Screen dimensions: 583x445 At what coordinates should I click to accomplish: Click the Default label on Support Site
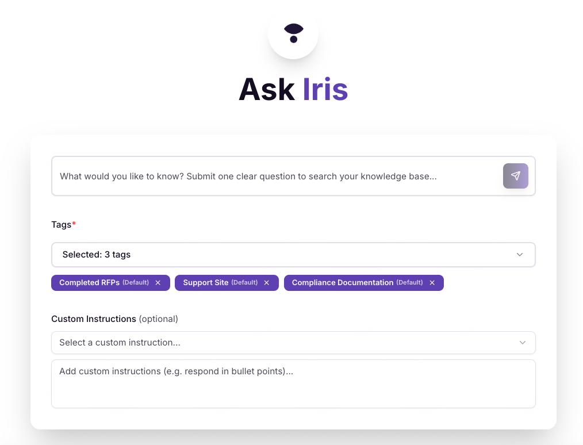pyautogui.click(x=244, y=282)
